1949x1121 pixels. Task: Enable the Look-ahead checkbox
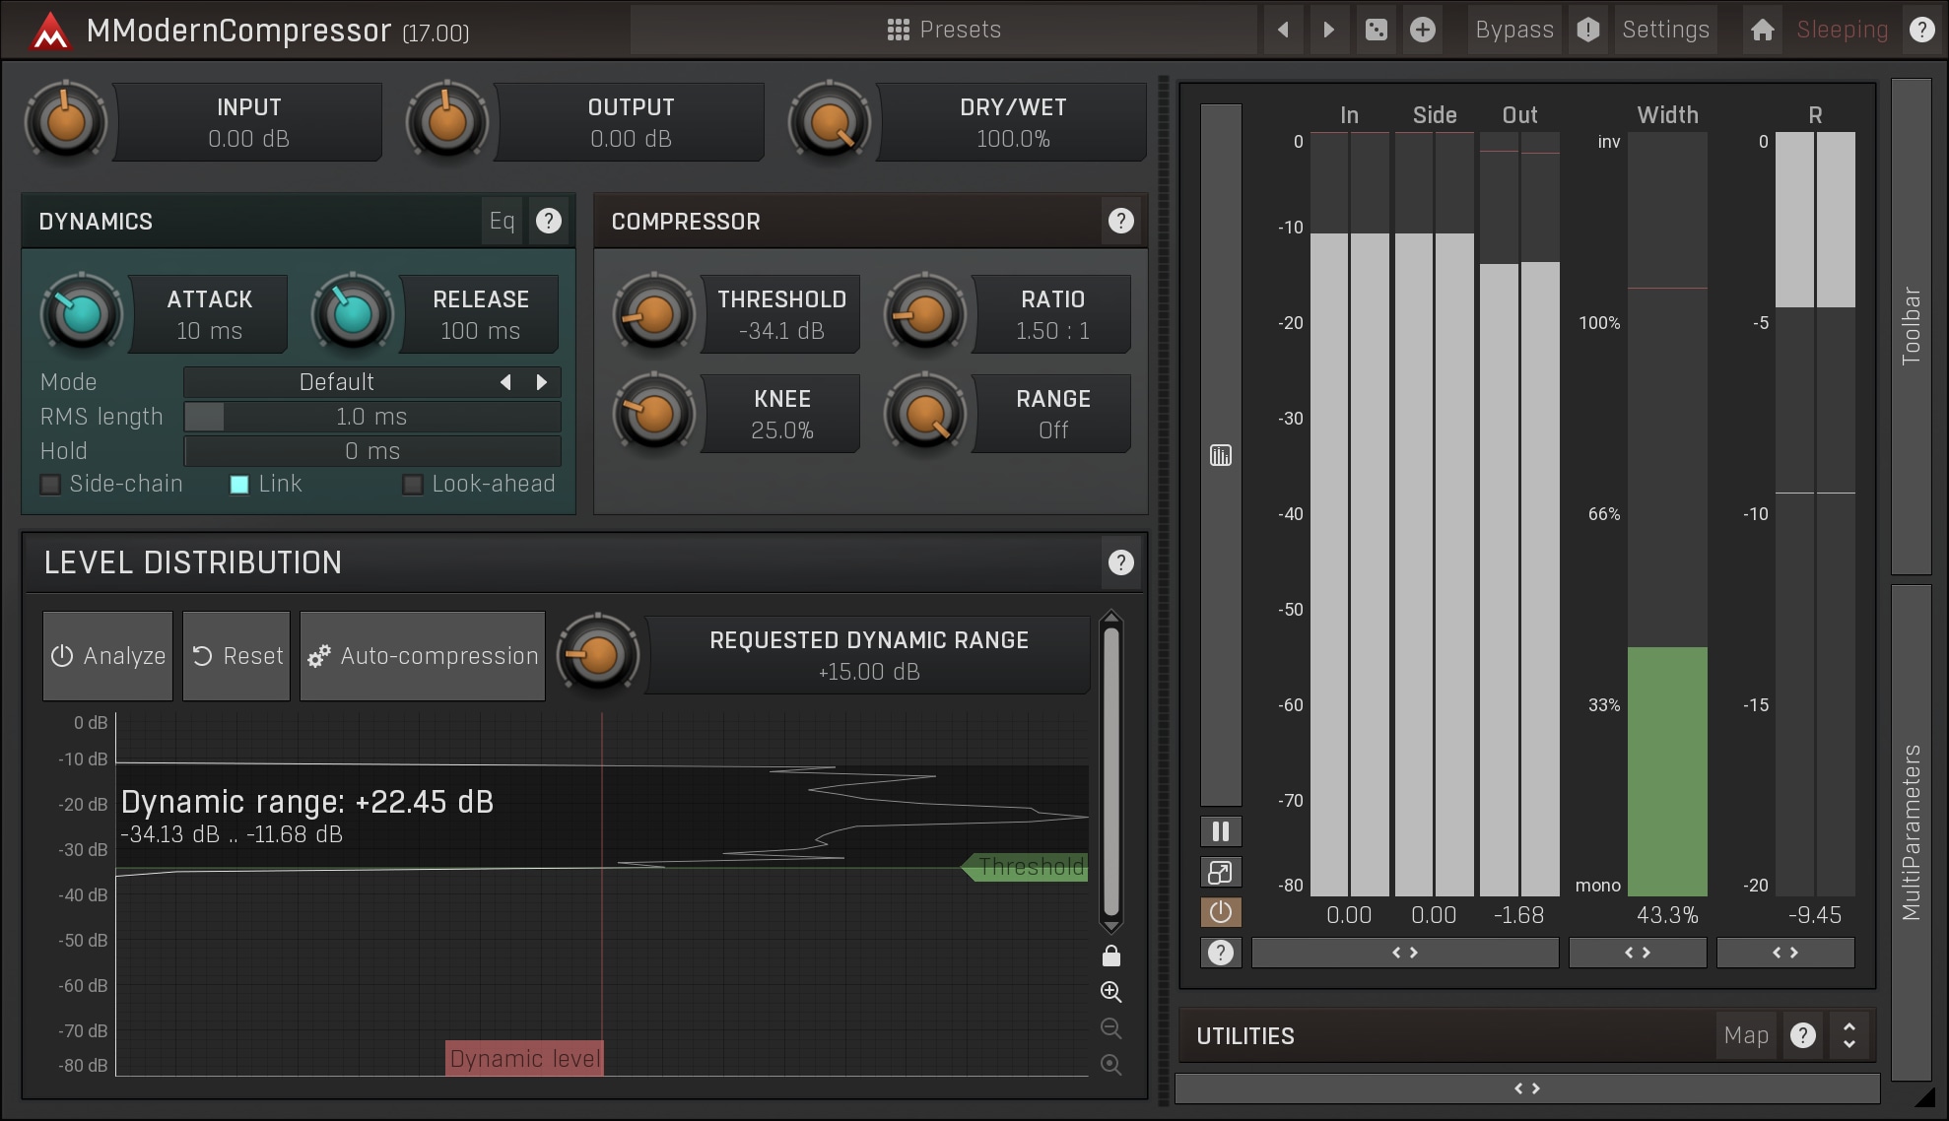click(x=413, y=484)
